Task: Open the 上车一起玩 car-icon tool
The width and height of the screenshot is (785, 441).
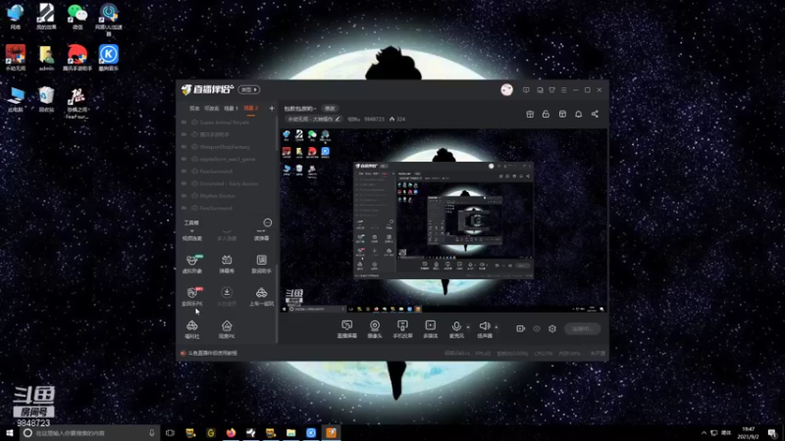Action: coord(261,297)
